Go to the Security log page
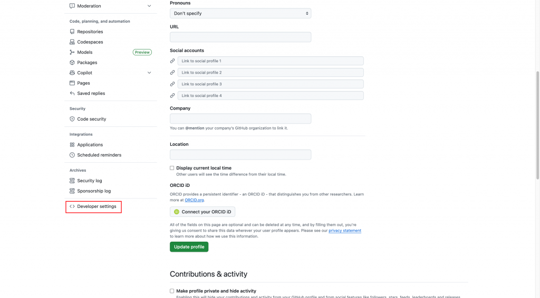Screen dimensions: 540x298 coord(89,181)
